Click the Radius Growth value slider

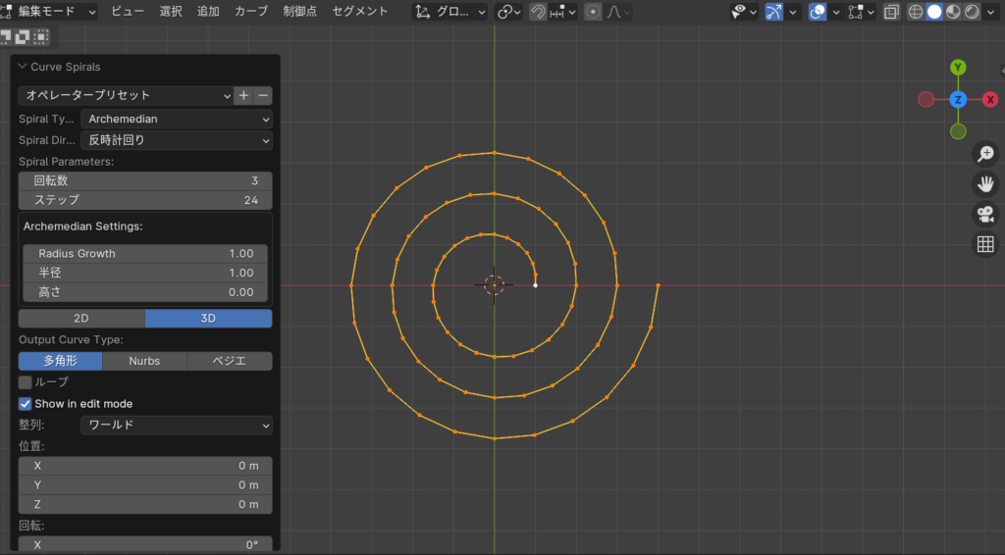(x=145, y=253)
